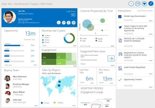Screen dimensions: 155x108
Task: Click the email tile in Engagement treemap
Action: pos(61,62)
